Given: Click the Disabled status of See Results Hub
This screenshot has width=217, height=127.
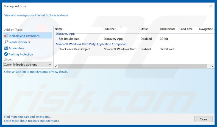Looking at the screenshot, I should point(146,39).
